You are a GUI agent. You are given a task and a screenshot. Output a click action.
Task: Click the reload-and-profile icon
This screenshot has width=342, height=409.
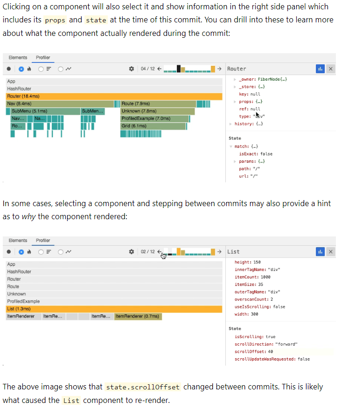(28, 69)
